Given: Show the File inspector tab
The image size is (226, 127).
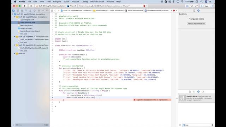Looking at the screenshot, I should [194, 11].
